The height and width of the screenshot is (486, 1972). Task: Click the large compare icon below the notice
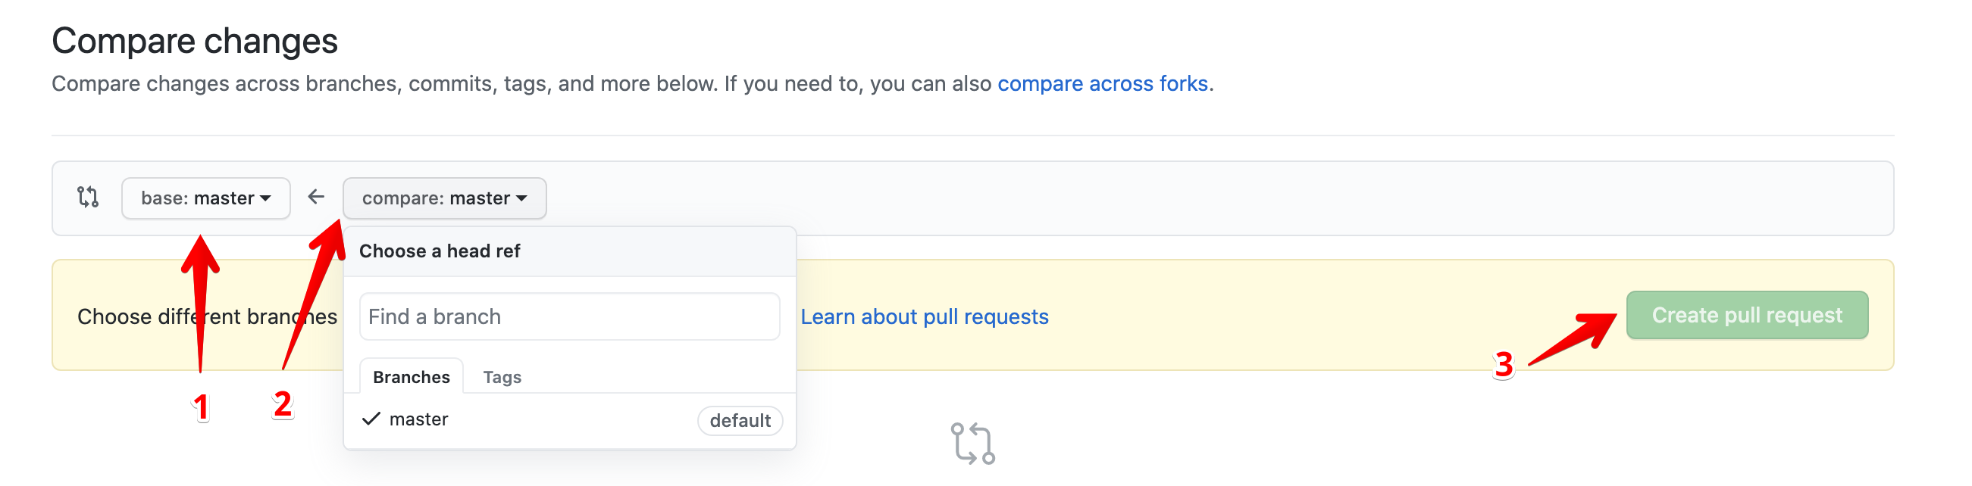click(x=972, y=443)
